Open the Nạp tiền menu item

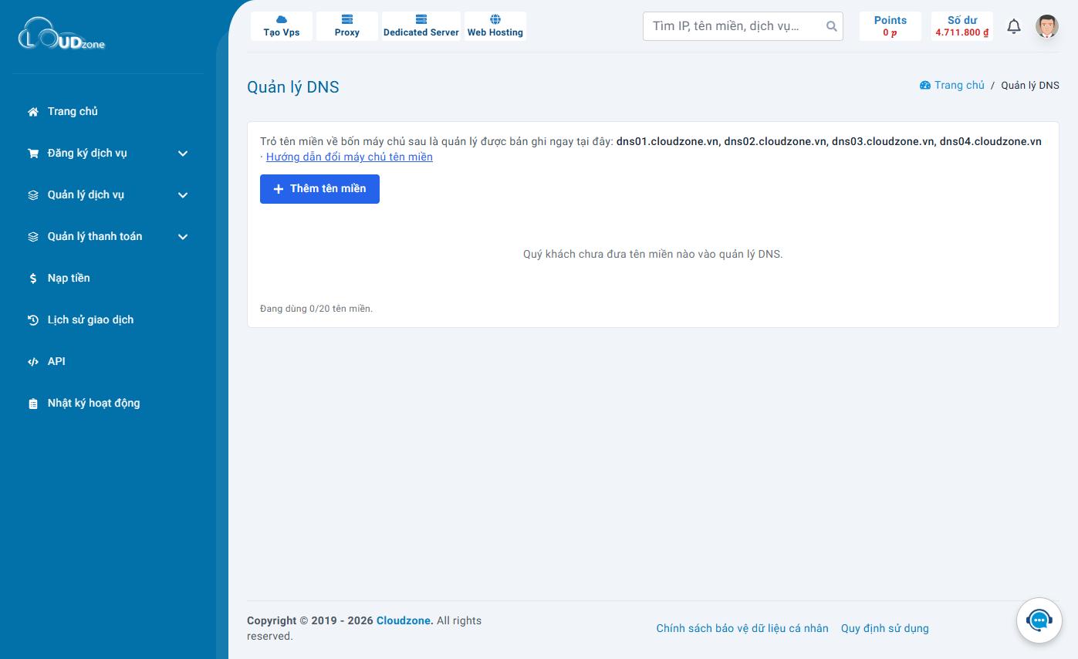pos(69,278)
